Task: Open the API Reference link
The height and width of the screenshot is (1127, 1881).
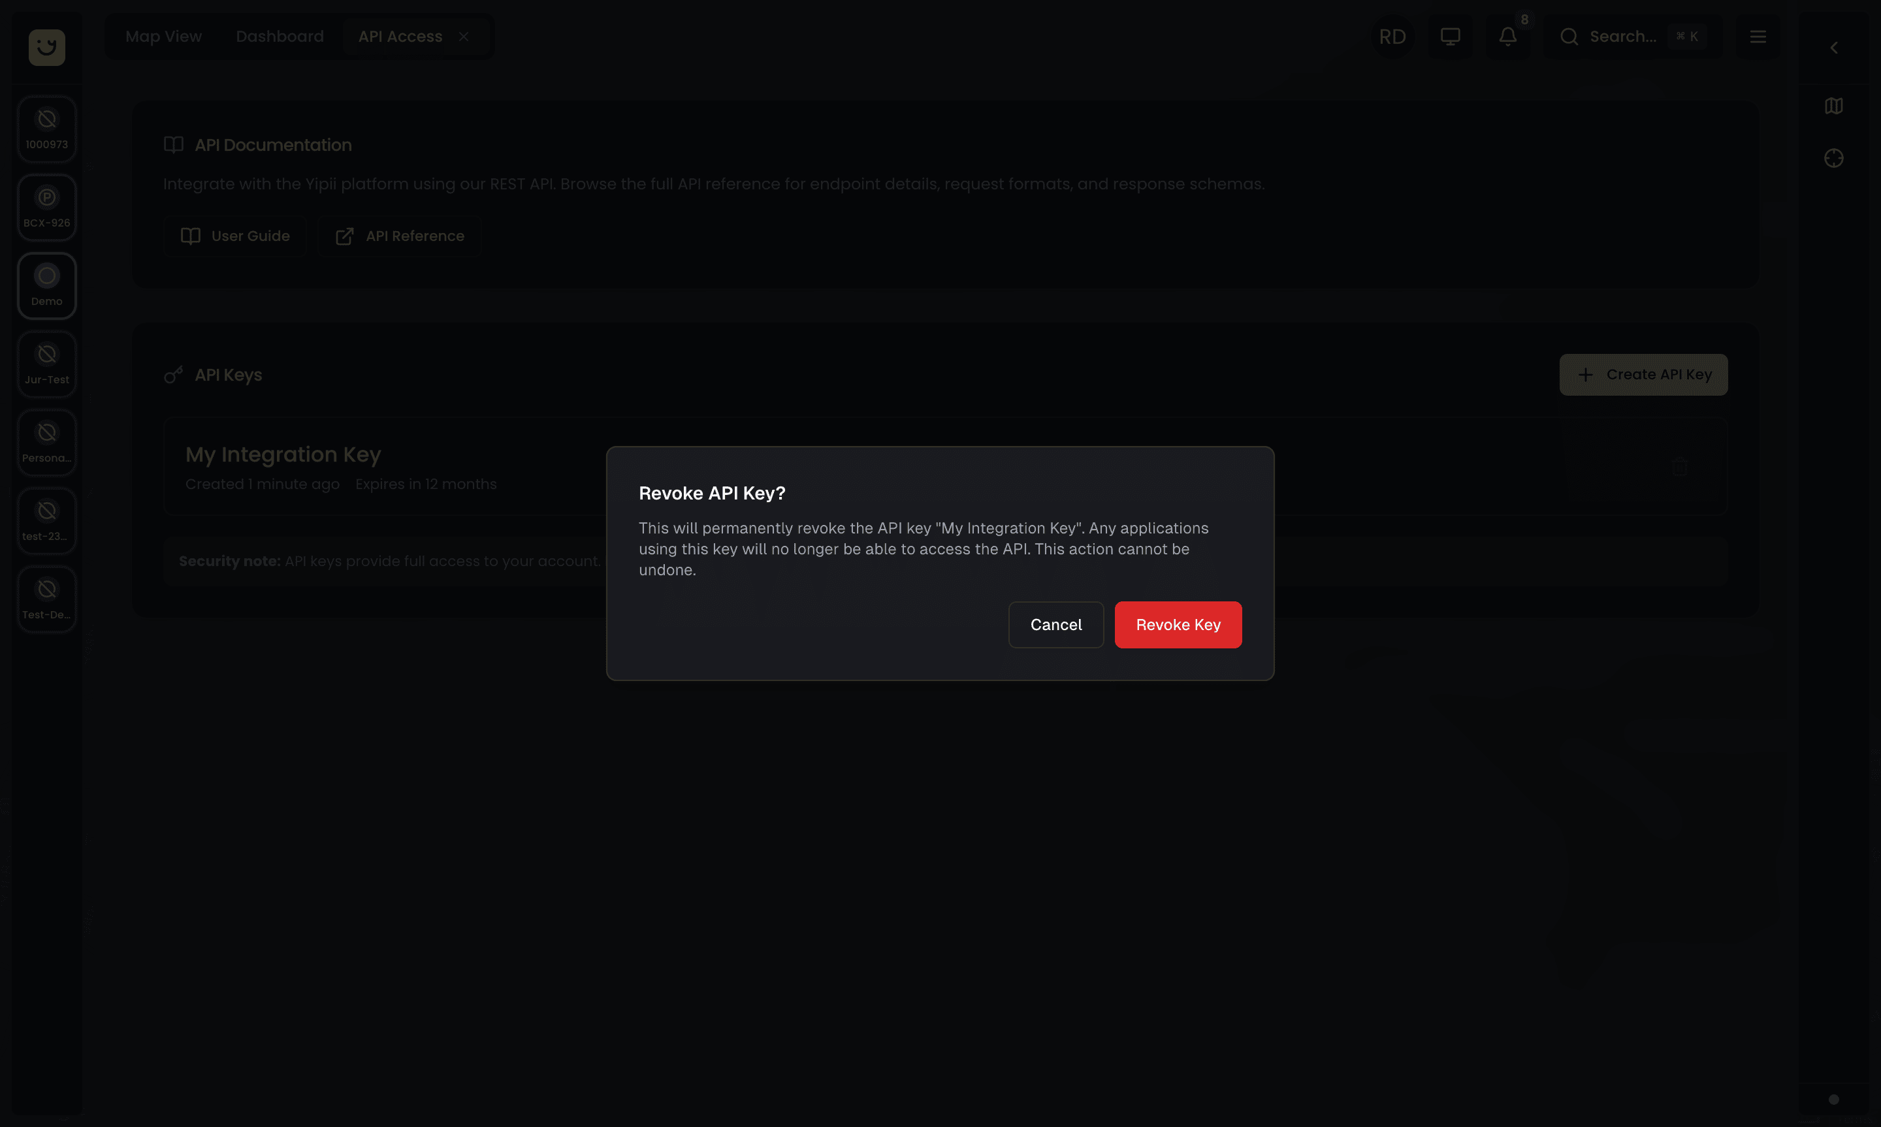Action: 400,236
